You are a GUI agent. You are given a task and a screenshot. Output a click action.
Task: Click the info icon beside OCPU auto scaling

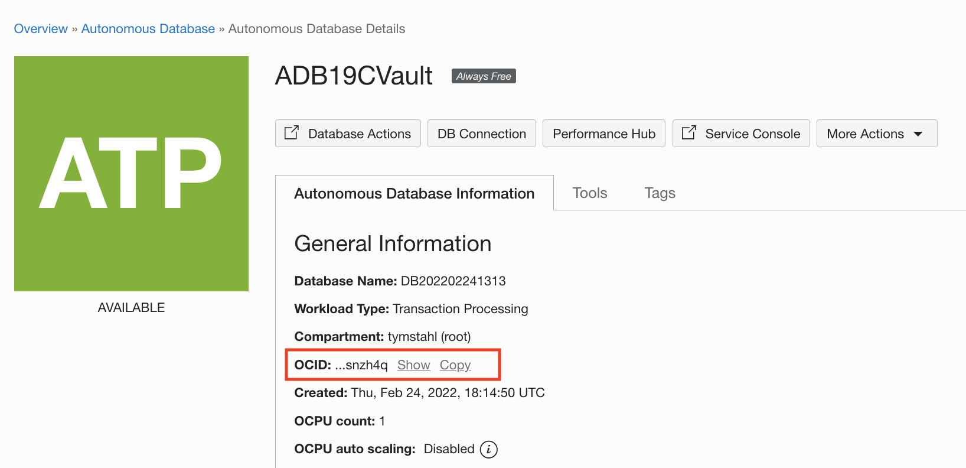pos(488,449)
